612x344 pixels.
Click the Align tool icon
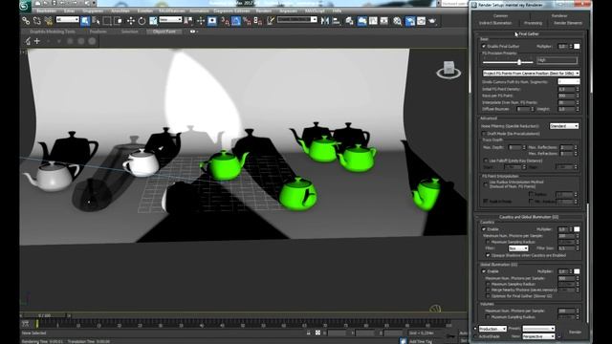click(336, 21)
